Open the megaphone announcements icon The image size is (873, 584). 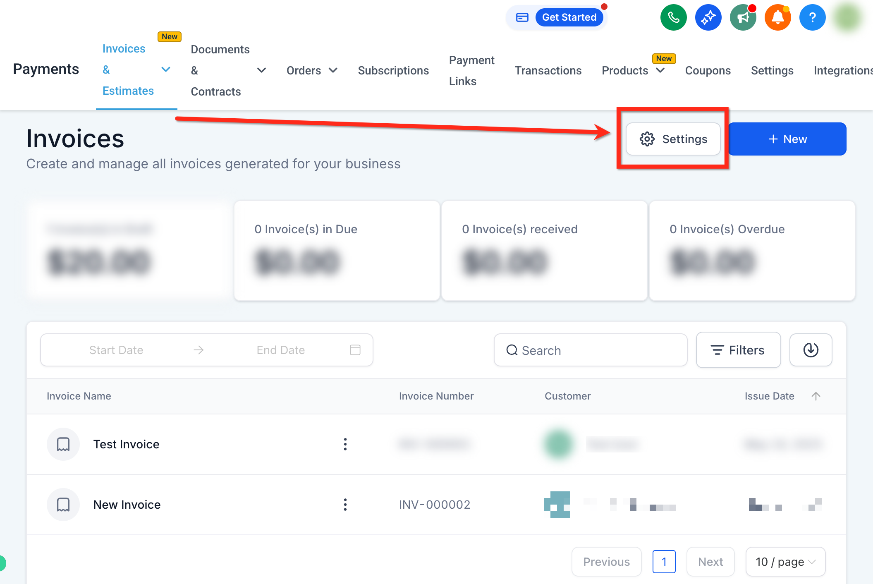click(x=743, y=17)
